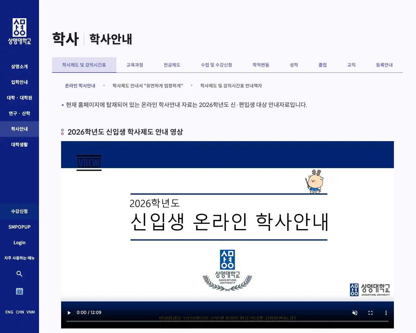
Task: Click the Sangmyung University logo in sidebar
Action: (x=19, y=32)
